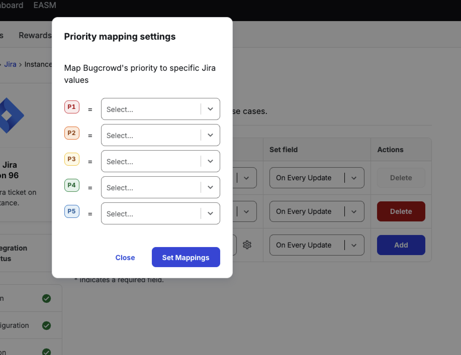The width and height of the screenshot is (461, 355).
Task: Click the gear settings icon
Action: click(x=247, y=245)
